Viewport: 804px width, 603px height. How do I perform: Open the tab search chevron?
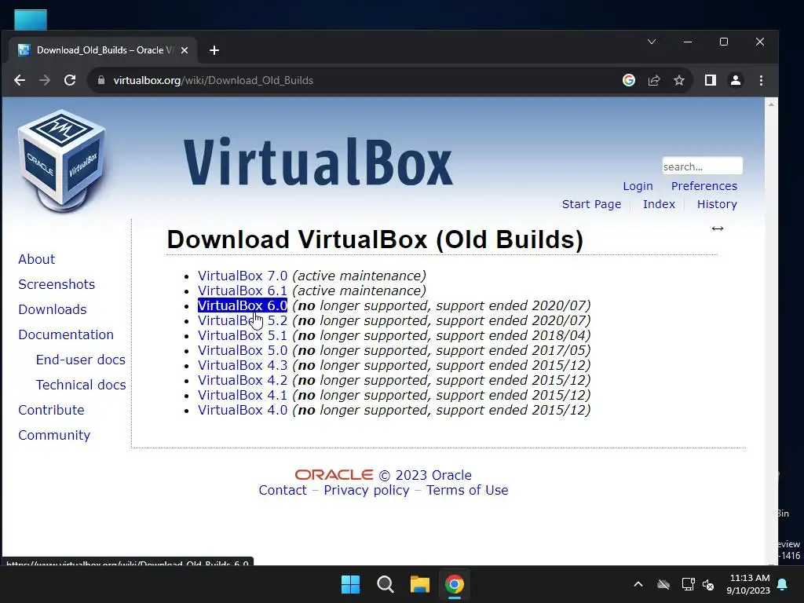coord(651,42)
